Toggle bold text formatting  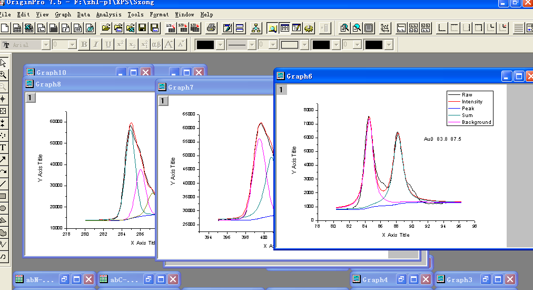84,45
